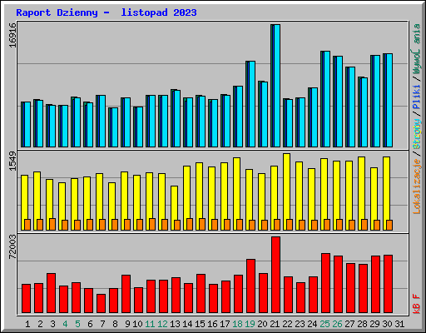Image resolution: width=426 pixels, height=333 pixels.
Task: Click the "KB F" legend label
Action: [x=416, y=304]
